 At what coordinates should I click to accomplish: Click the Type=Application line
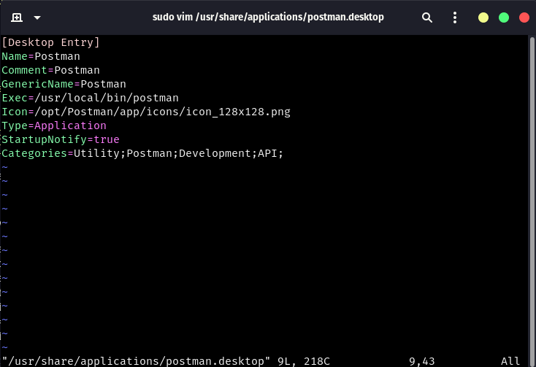click(54, 125)
